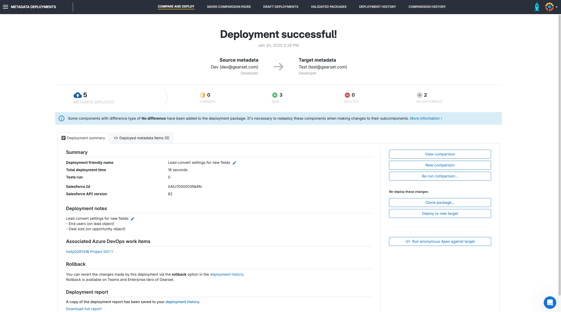Image resolution: width=561 pixels, height=312 pixels.
Task: Click the info icon in banner
Action: tap(62, 118)
